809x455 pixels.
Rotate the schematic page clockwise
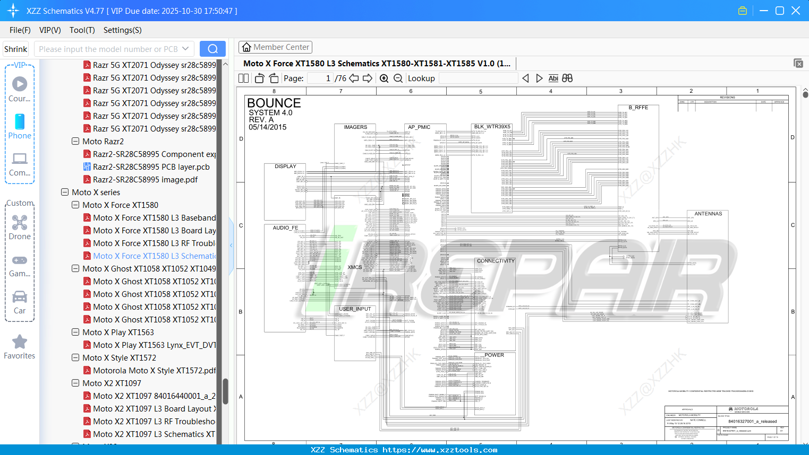coord(273,78)
